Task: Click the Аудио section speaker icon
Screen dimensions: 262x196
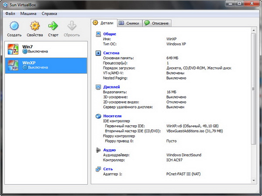Action: pos(98,150)
